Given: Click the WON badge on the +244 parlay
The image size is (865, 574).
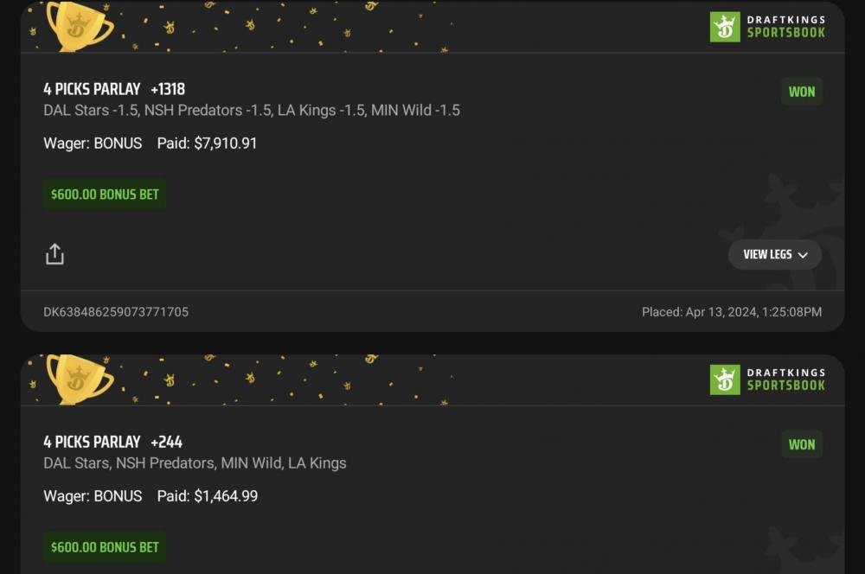Looking at the screenshot, I should click(x=801, y=444).
